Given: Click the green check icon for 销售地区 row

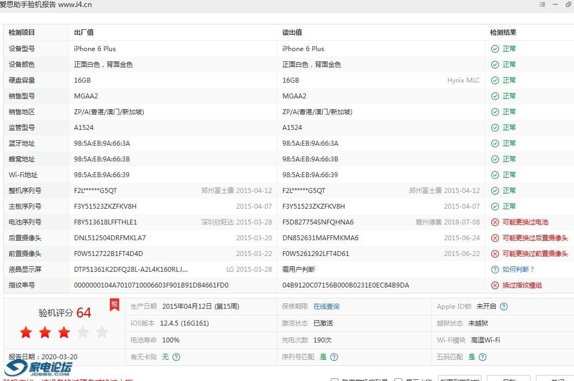Looking at the screenshot, I should click(495, 112).
